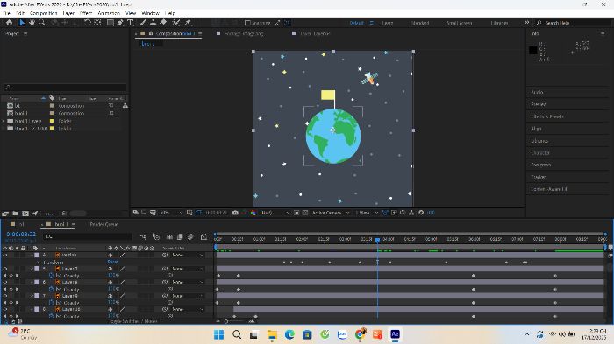
Task: Expand the Transform property group
Action: (x=38, y=263)
